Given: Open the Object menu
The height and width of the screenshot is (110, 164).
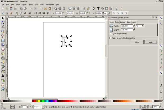Looking at the screenshot, I should pos(25,4).
